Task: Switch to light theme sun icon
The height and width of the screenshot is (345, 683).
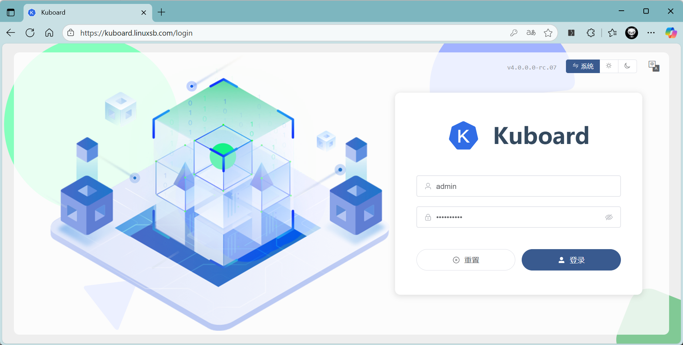Action: tap(609, 66)
